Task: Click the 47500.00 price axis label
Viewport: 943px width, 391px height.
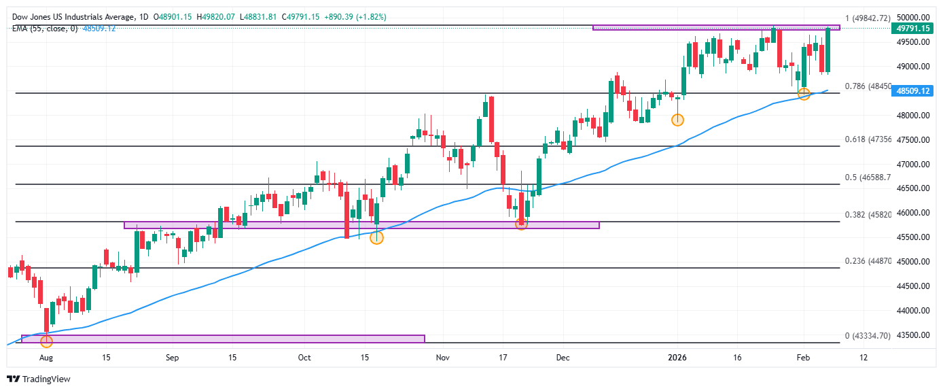Action: [x=913, y=140]
